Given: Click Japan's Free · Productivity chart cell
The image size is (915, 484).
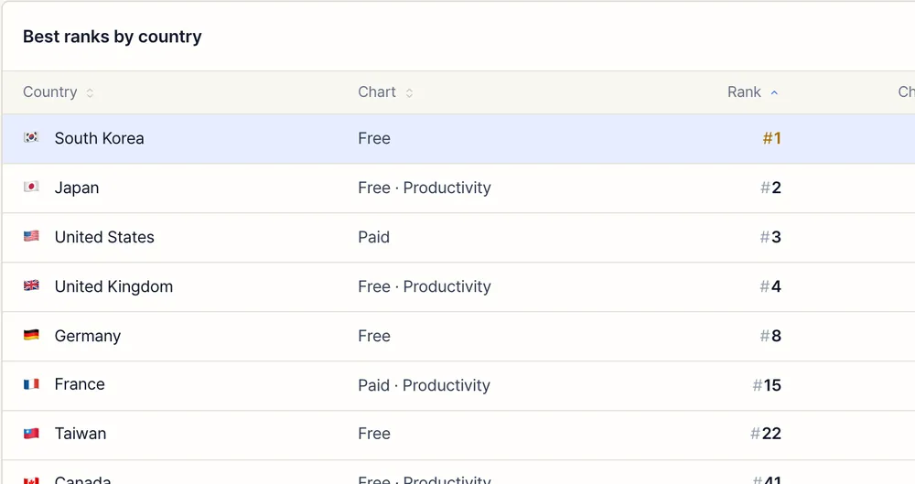Looking at the screenshot, I should point(425,188).
